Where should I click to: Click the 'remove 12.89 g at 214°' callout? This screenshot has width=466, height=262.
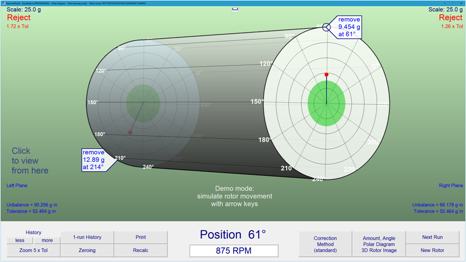tap(94, 159)
